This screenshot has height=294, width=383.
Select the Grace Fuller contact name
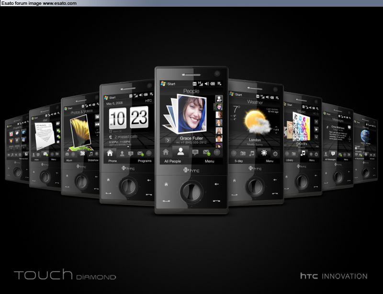point(191,138)
